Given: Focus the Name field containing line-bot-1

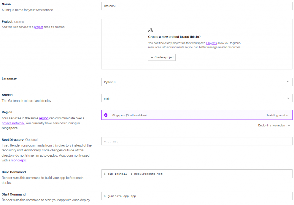Looking at the screenshot, I should point(197,6).
